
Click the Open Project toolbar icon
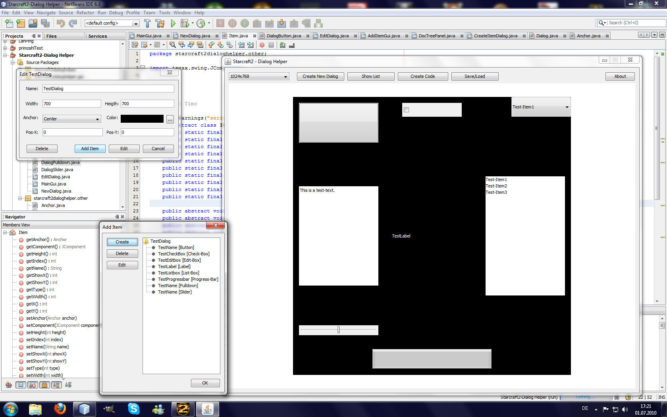pyautogui.click(x=33, y=23)
